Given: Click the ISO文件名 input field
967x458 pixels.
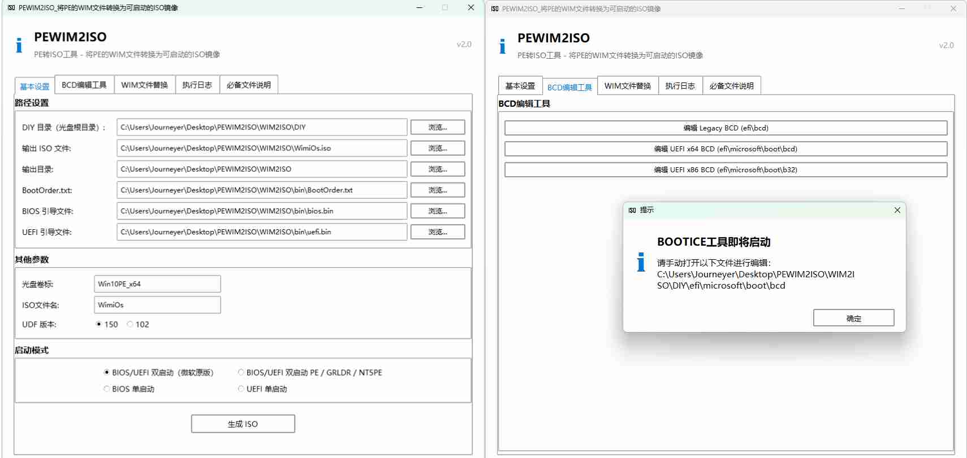Looking at the screenshot, I should [x=157, y=305].
